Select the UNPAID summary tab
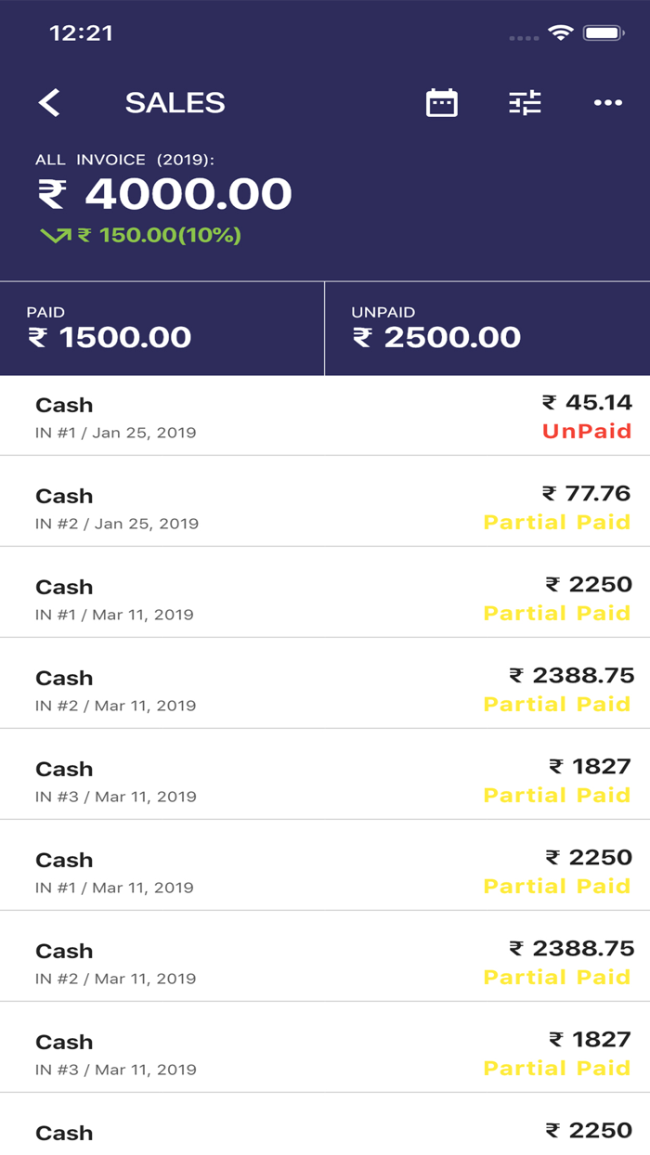 click(487, 327)
